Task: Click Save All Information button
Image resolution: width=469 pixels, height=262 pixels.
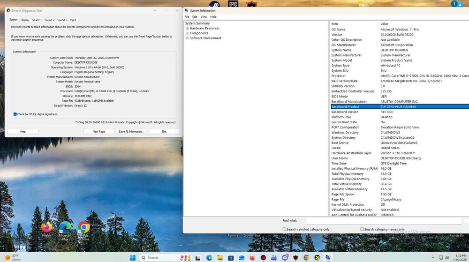Action: pos(131,131)
